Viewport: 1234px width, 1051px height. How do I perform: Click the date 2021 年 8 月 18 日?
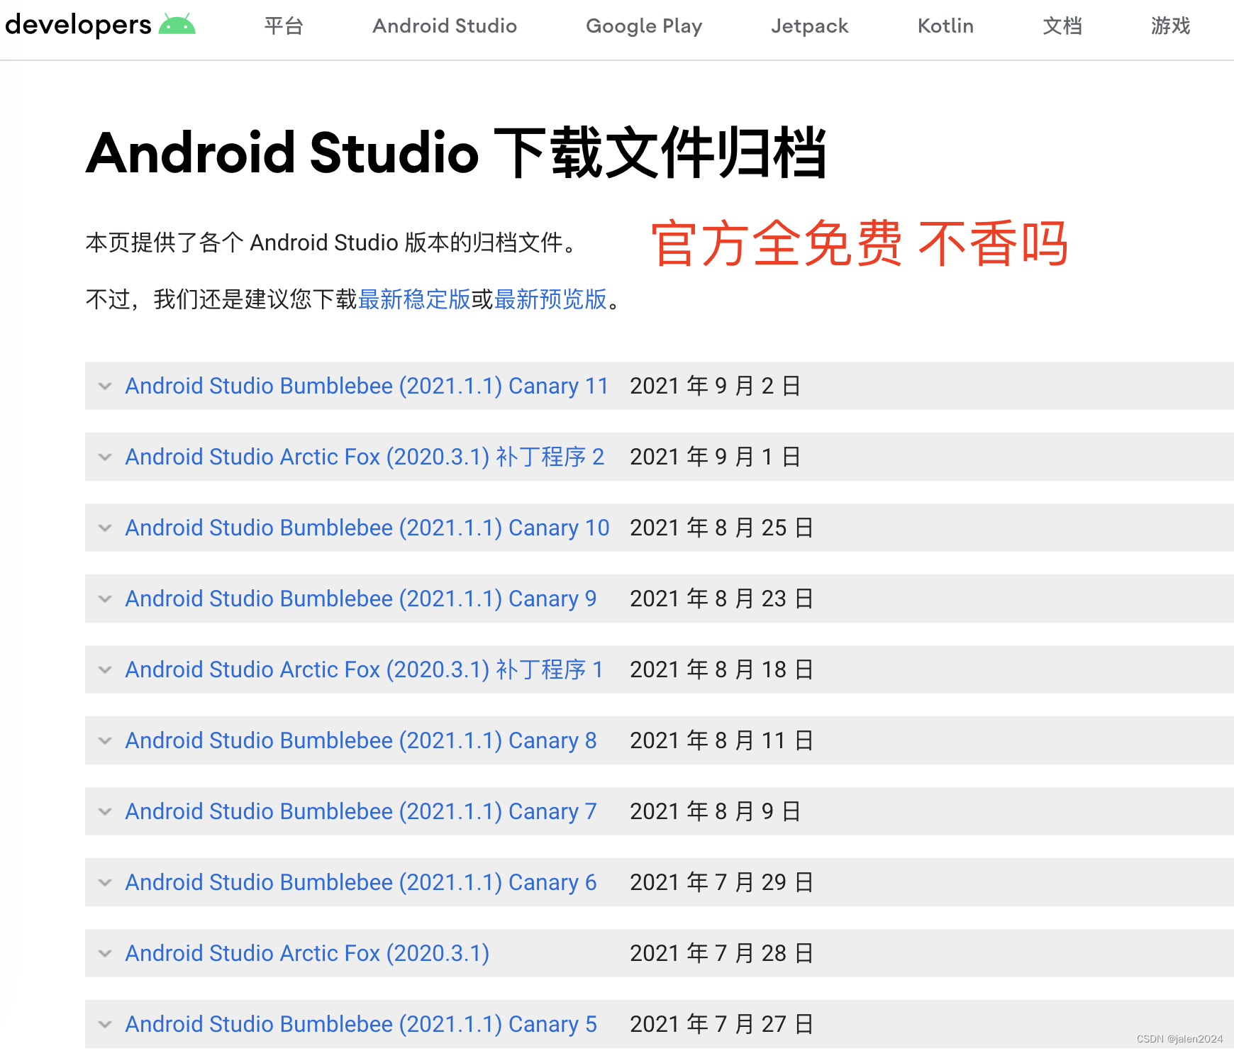(722, 669)
